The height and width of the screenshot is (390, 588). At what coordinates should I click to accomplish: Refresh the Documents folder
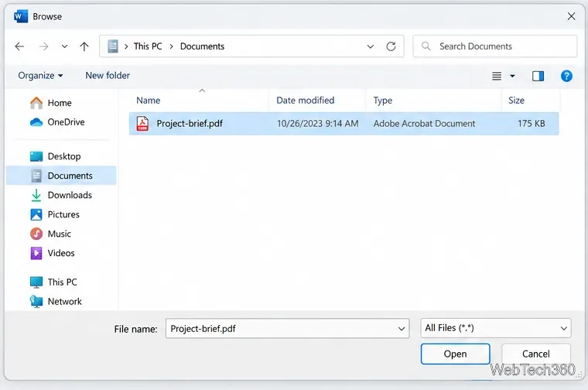pyautogui.click(x=391, y=46)
